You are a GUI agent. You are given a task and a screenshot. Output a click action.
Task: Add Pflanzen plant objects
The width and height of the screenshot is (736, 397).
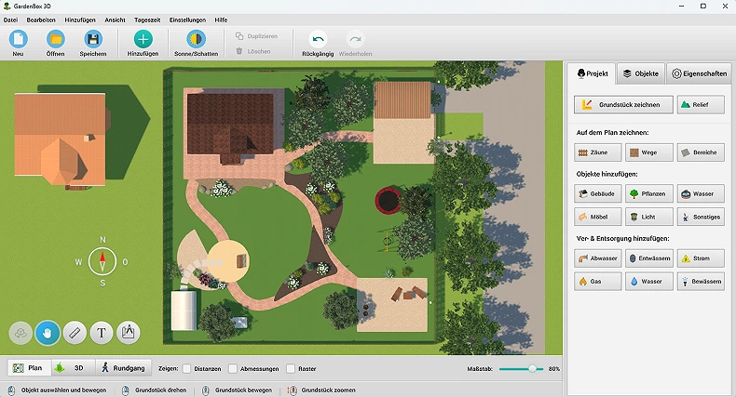click(x=649, y=193)
